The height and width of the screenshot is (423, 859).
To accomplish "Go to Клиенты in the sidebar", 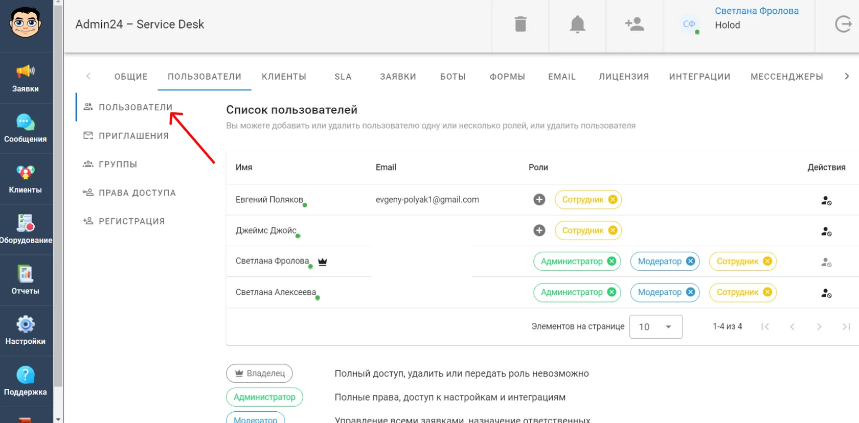I will click(x=26, y=179).
